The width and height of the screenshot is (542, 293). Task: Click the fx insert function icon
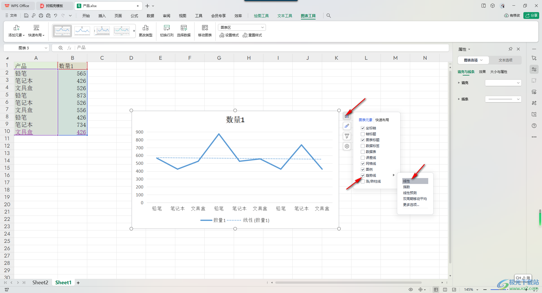pyautogui.click(x=69, y=48)
